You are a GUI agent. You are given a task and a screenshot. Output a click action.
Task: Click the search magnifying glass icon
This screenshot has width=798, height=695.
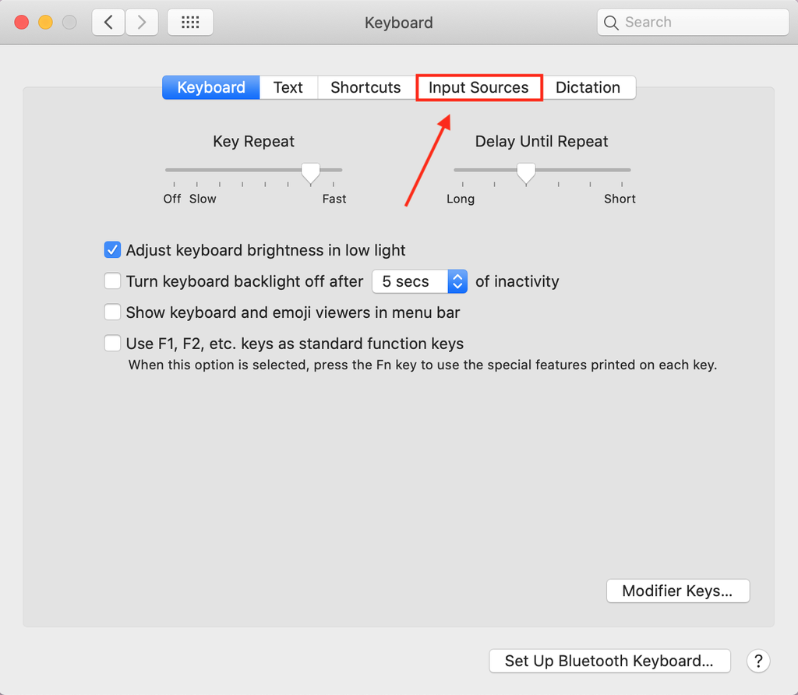pos(611,22)
